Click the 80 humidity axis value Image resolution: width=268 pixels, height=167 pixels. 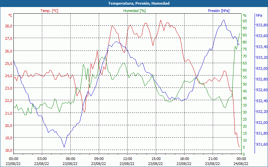pyautogui.click(x=245, y=42)
